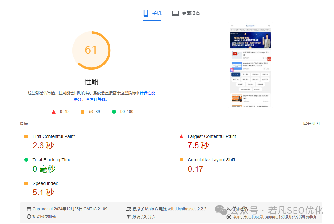Open the page screenshot thumbnail preview
This screenshot has height=224, width=334.
pyautogui.click(x=250, y=65)
